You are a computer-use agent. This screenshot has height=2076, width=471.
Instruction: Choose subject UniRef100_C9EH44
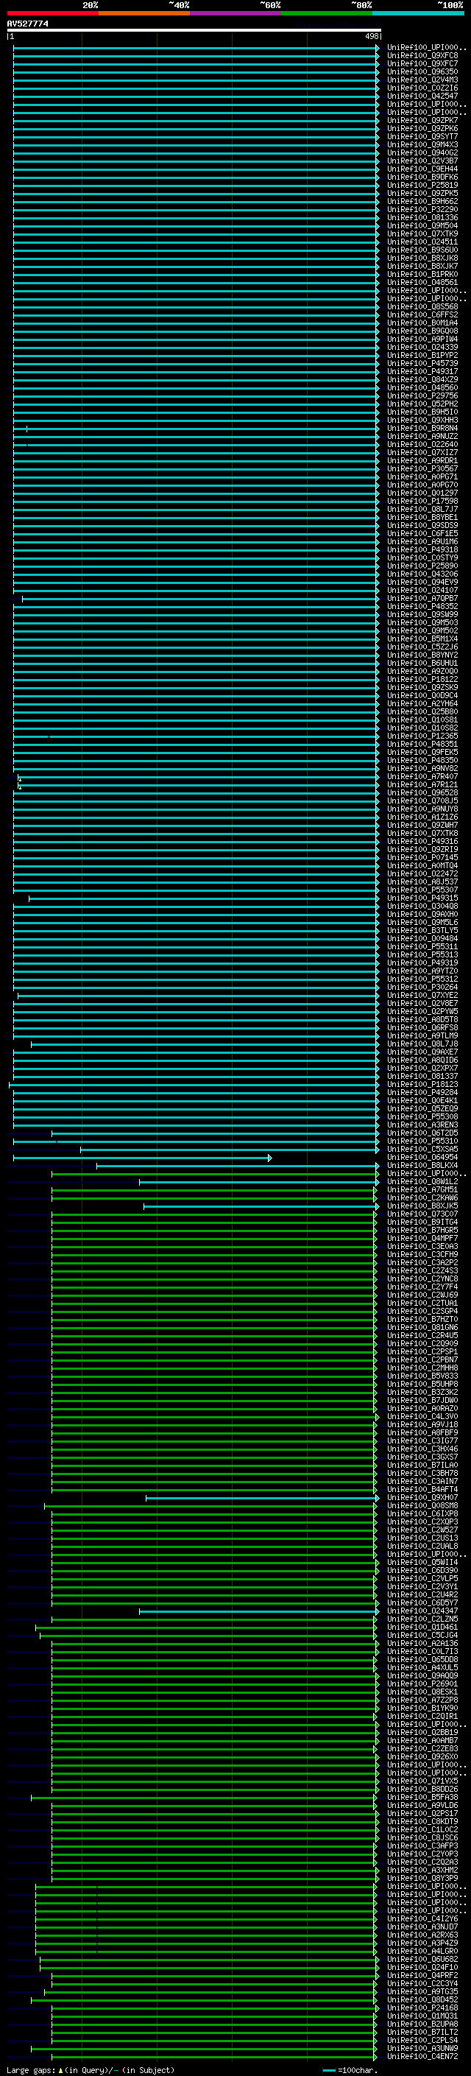422,169
